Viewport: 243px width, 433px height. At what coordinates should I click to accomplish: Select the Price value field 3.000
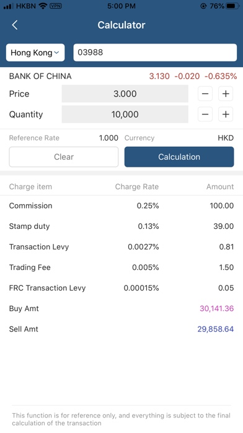coord(125,93)
